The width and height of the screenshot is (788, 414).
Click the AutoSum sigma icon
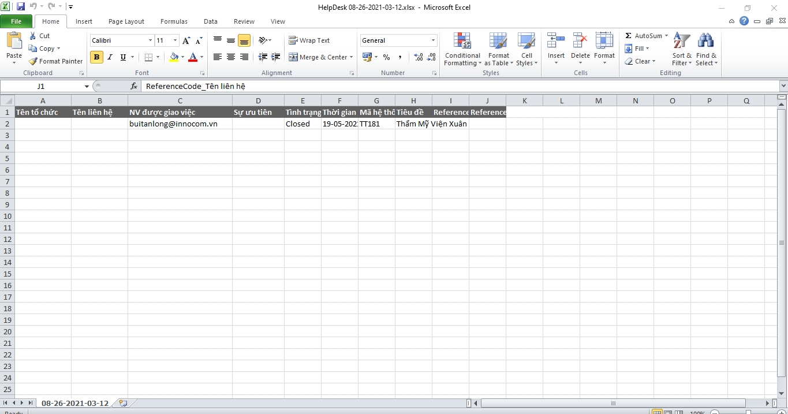629,36
